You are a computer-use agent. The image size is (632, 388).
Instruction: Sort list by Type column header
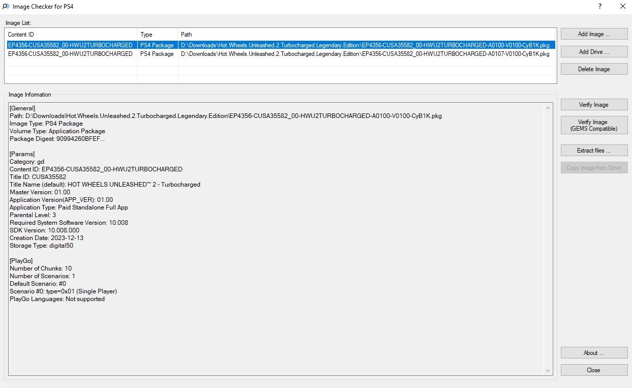158,35
